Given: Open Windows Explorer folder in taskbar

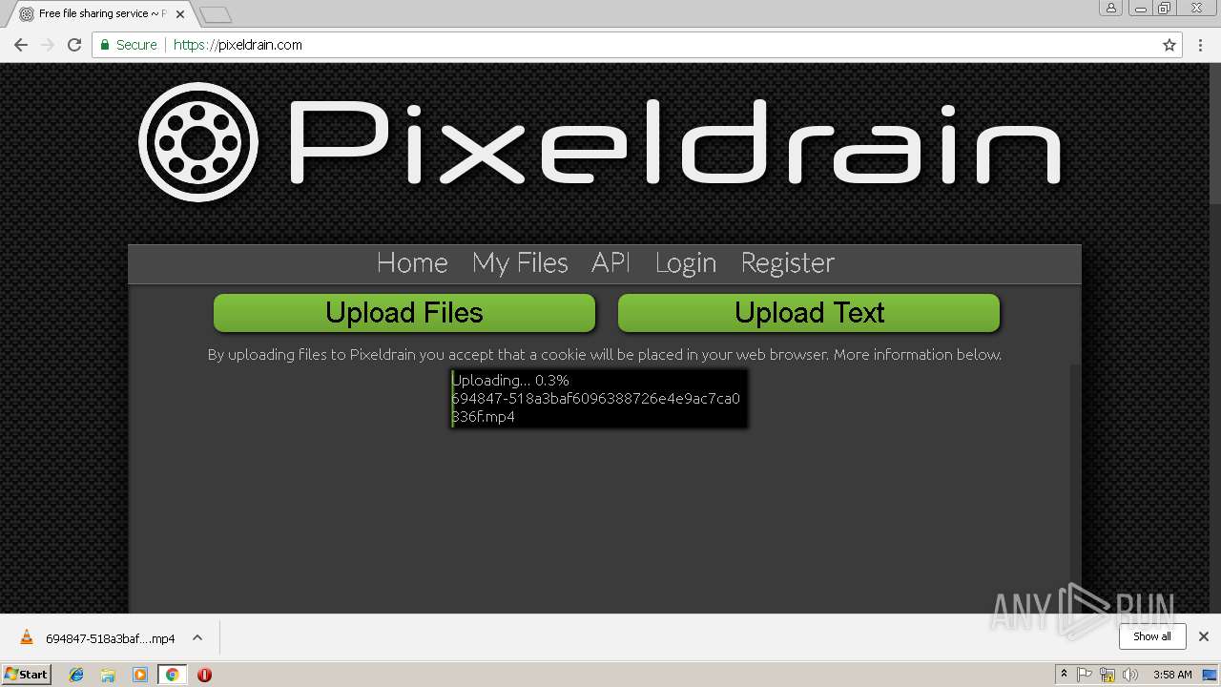Looking at the screenshot, I should 108,675.
